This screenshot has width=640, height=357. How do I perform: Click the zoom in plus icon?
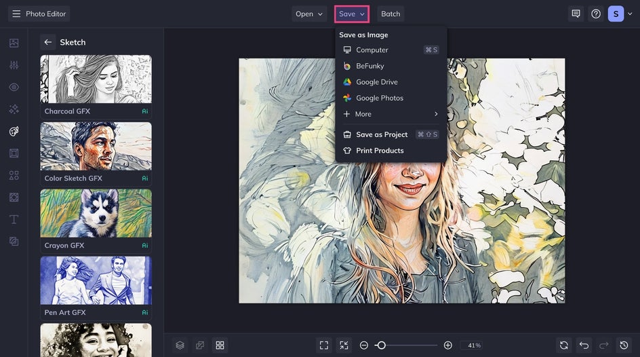[x=447, y=345]
